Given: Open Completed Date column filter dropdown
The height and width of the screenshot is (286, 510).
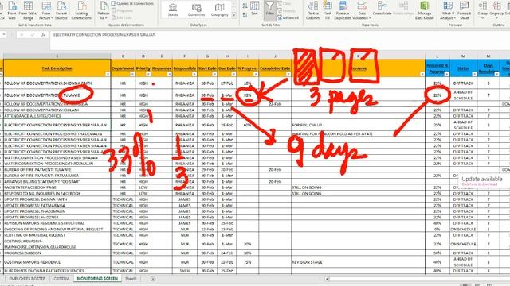Looking at the screenshot, I should 288,74.
